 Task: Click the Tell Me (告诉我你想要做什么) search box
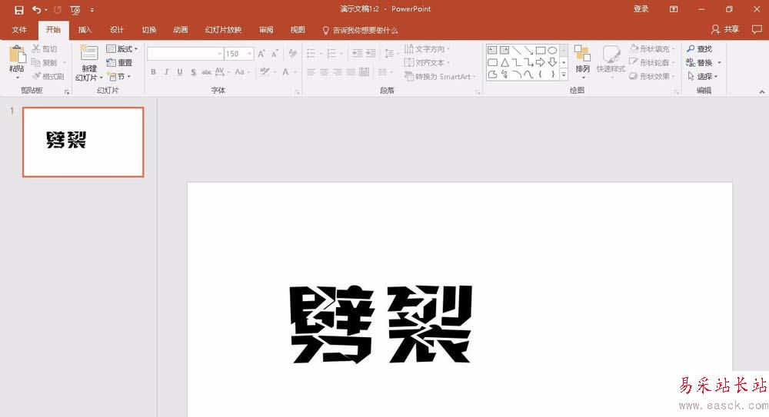pos(361,31)
